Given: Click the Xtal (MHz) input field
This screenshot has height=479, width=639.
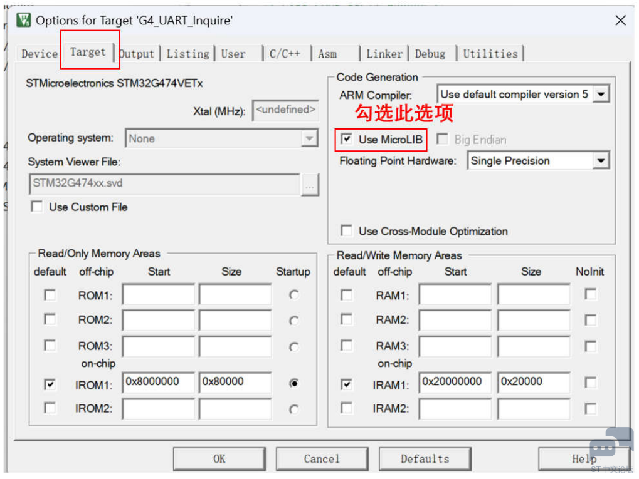Looking at the screenshot, I should click(286, 110).
